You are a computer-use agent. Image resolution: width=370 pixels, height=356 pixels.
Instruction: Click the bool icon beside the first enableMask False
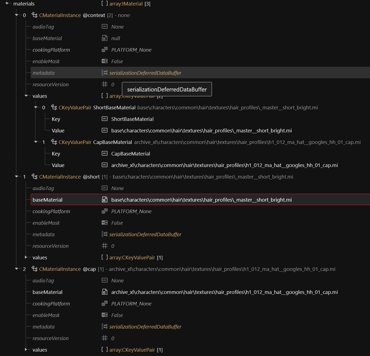tap(104, 61)
